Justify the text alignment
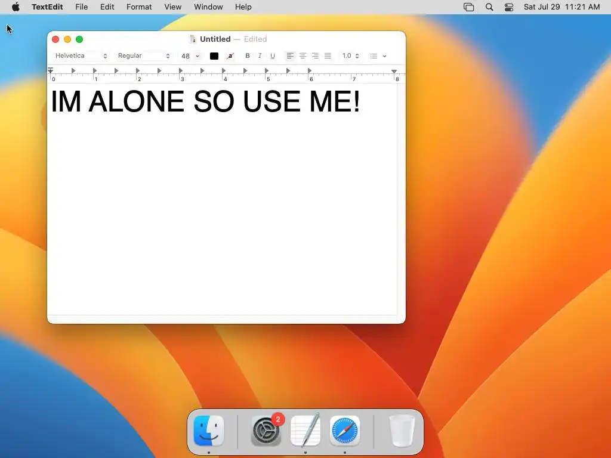Screen dimensions: 611x458 point(328,55)
